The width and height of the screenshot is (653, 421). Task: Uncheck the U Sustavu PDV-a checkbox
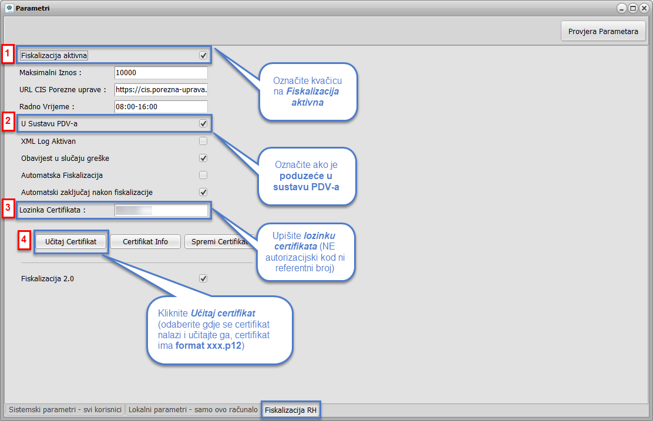pyautogui.click(x=203, y=124)
